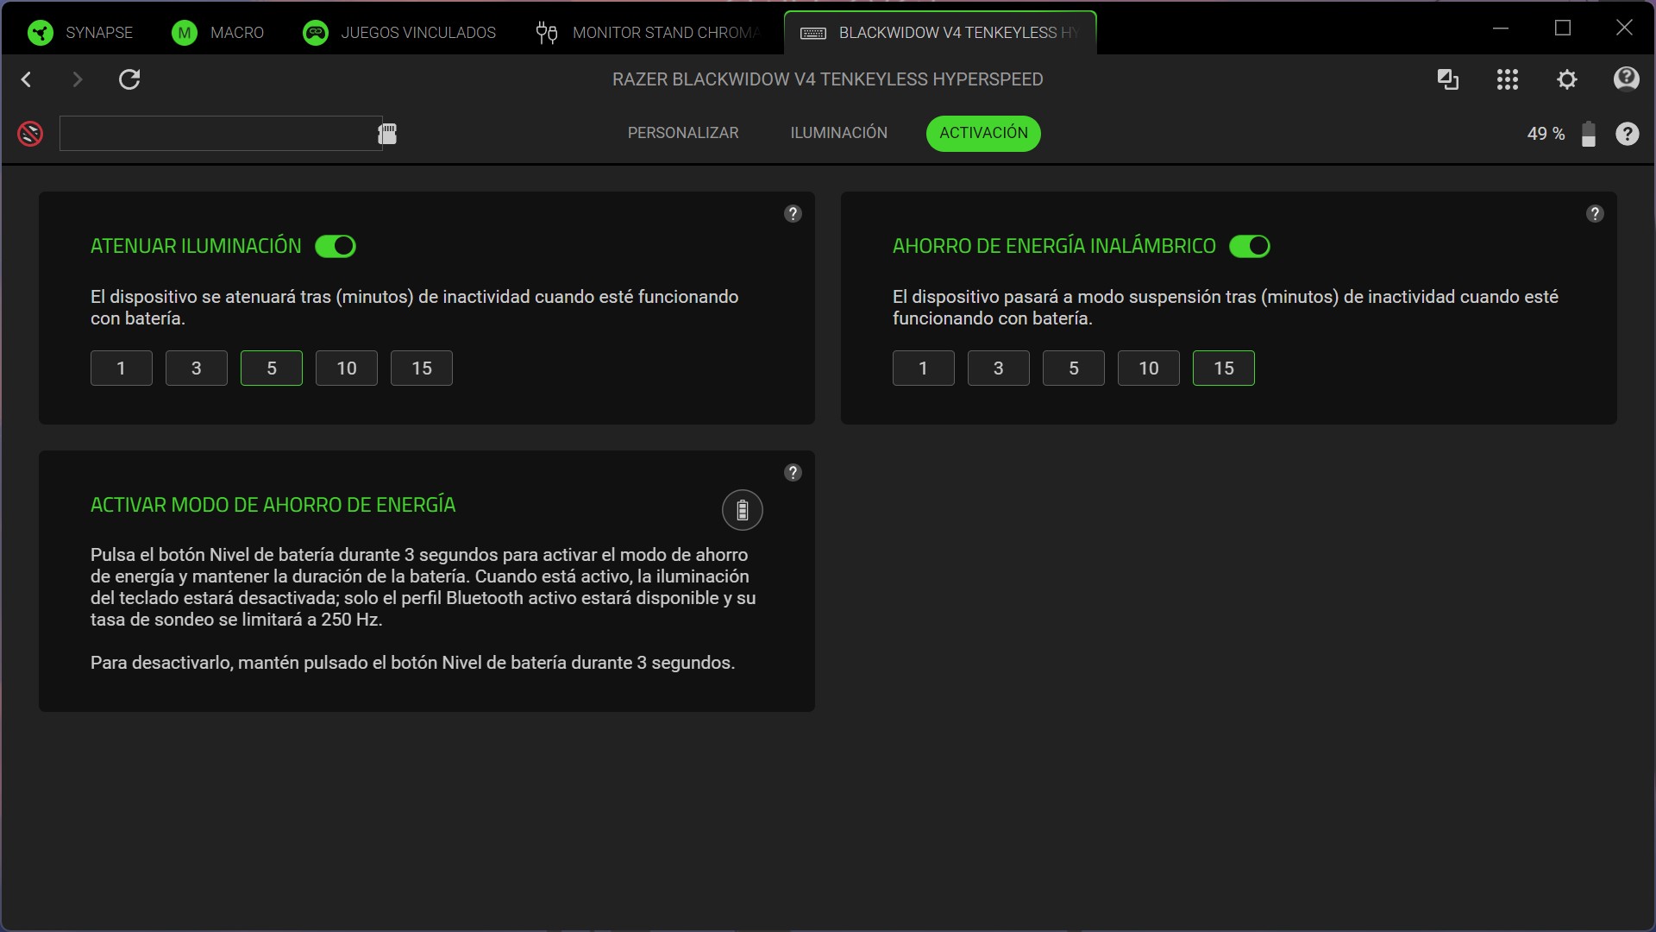
Task: Open the onboard memory profiles icon
Action: [x=387, y=133]
